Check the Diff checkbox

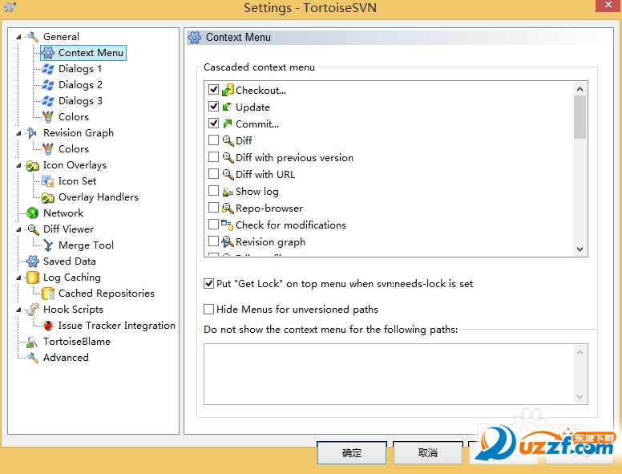point(213,140)
